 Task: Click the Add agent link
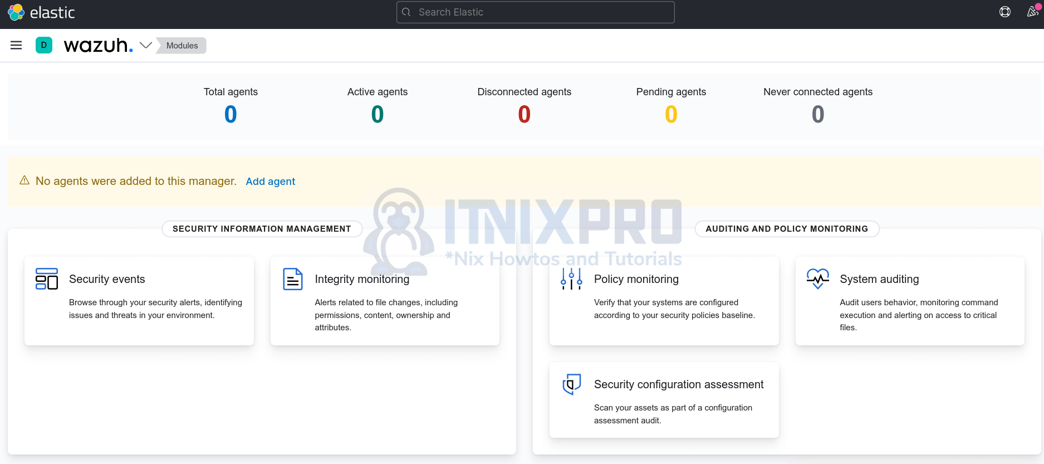tap(270, 182)
